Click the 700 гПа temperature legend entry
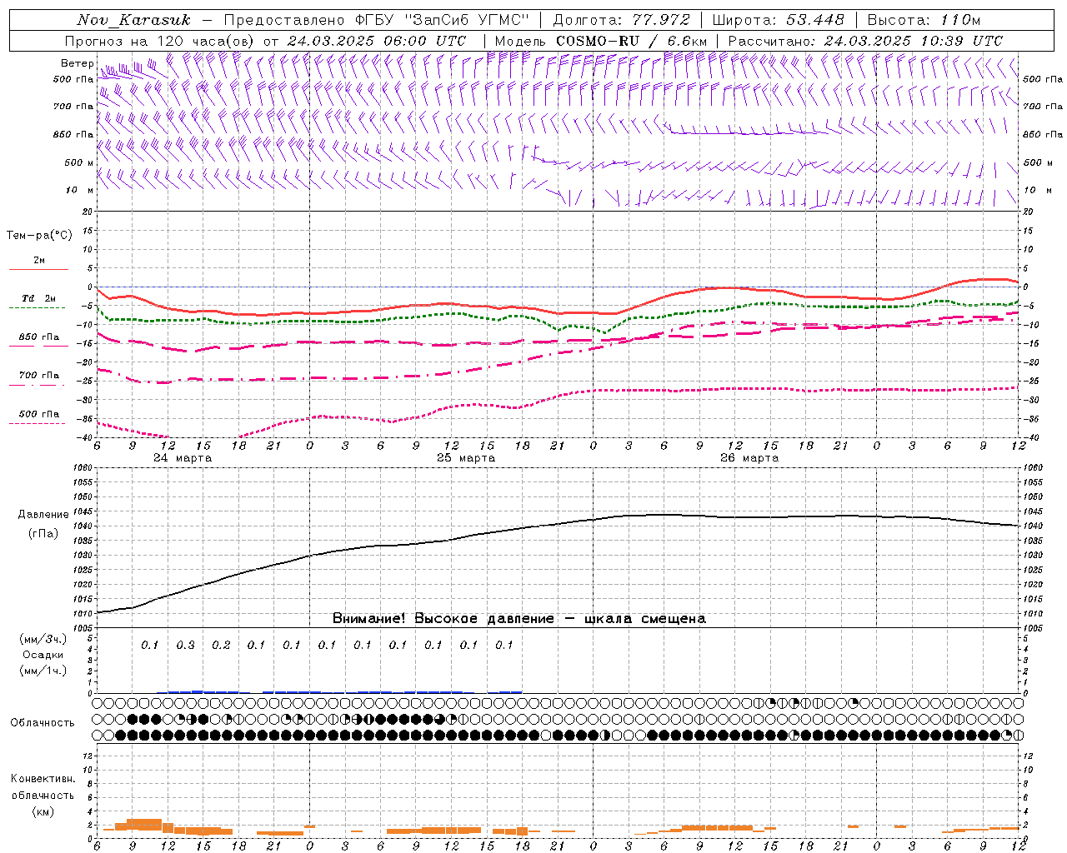 (38, 376)
